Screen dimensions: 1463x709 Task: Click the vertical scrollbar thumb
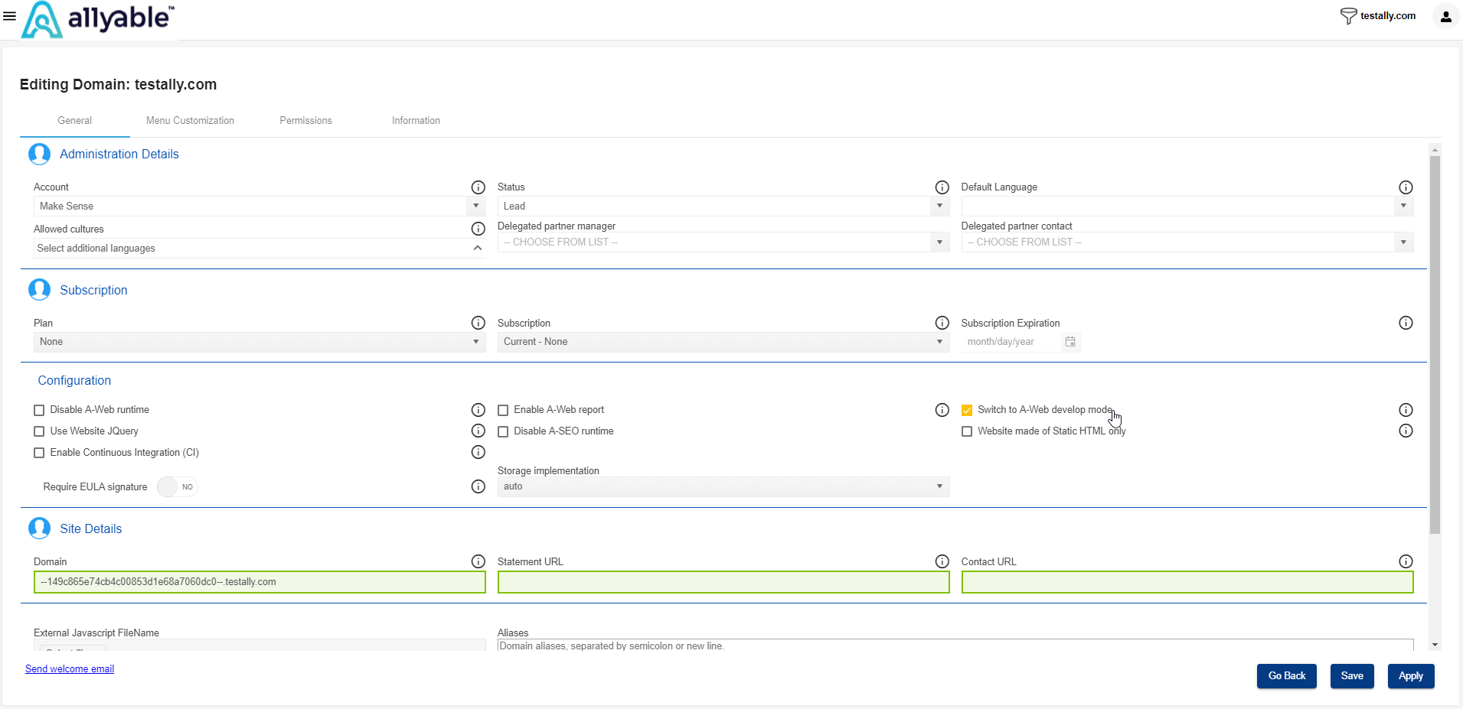pyautogui.click(x=1435, y=344)
